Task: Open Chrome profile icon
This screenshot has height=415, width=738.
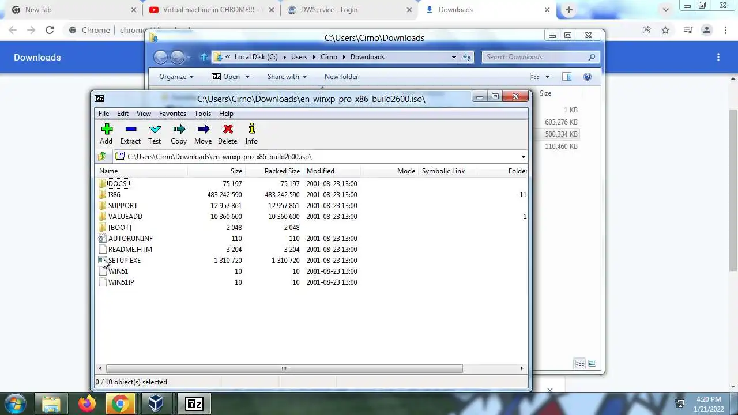Action: tap(707, 30)
